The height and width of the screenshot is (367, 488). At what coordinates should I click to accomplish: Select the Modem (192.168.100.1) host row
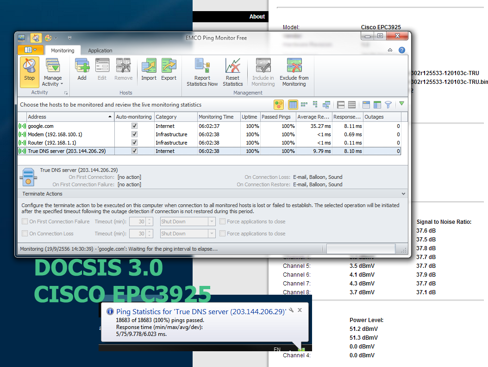pos(209,134)
